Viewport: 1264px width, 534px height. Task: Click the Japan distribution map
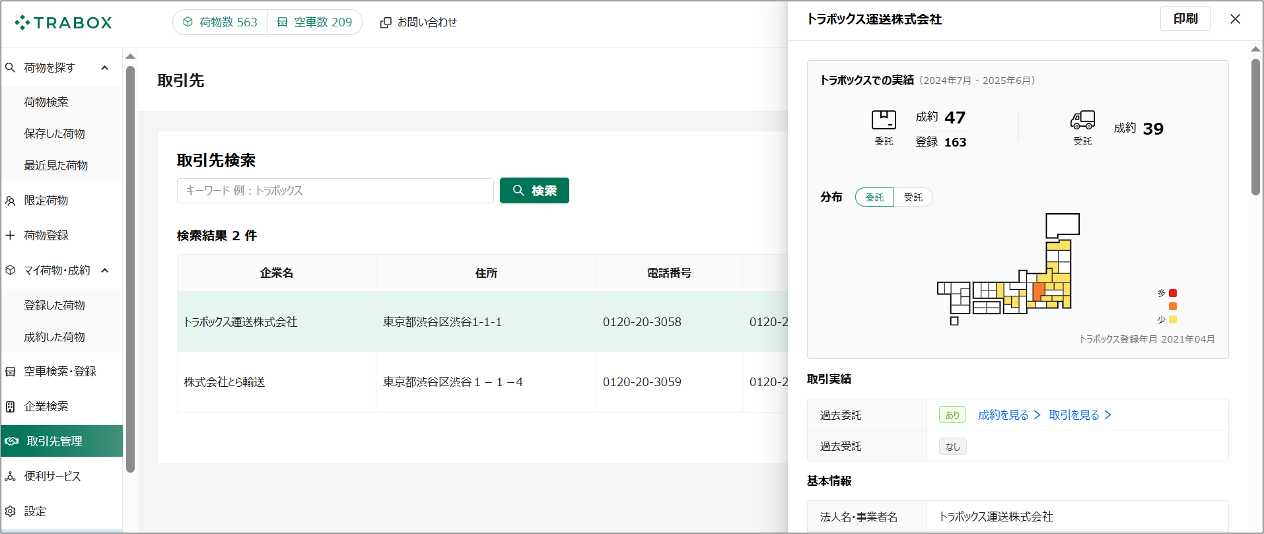pyautogui.click(x=1008, y=269)
